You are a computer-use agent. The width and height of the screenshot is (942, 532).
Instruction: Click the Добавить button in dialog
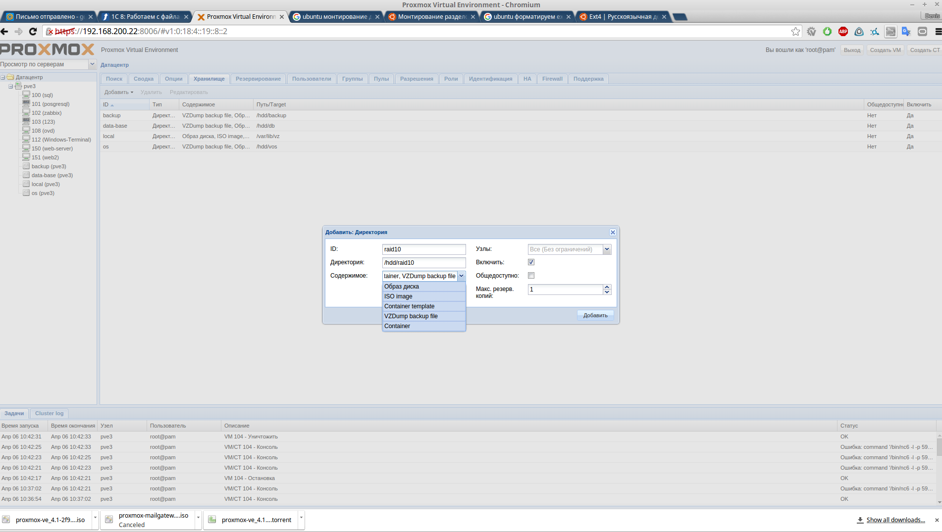coord(595,315)
